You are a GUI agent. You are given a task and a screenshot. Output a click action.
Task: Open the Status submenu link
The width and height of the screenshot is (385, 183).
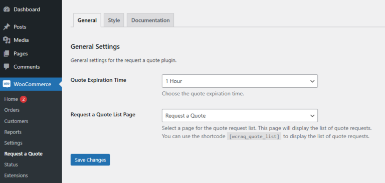tap(11, 165)
